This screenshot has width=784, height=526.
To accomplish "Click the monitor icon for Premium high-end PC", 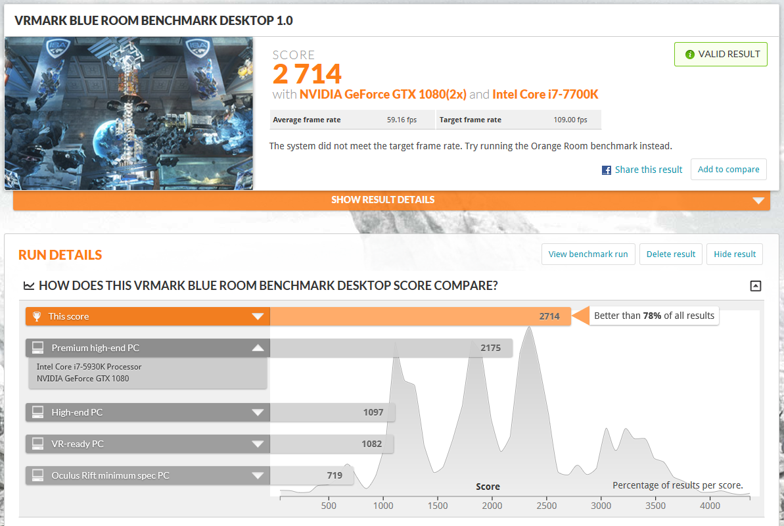I will point(38,347).
